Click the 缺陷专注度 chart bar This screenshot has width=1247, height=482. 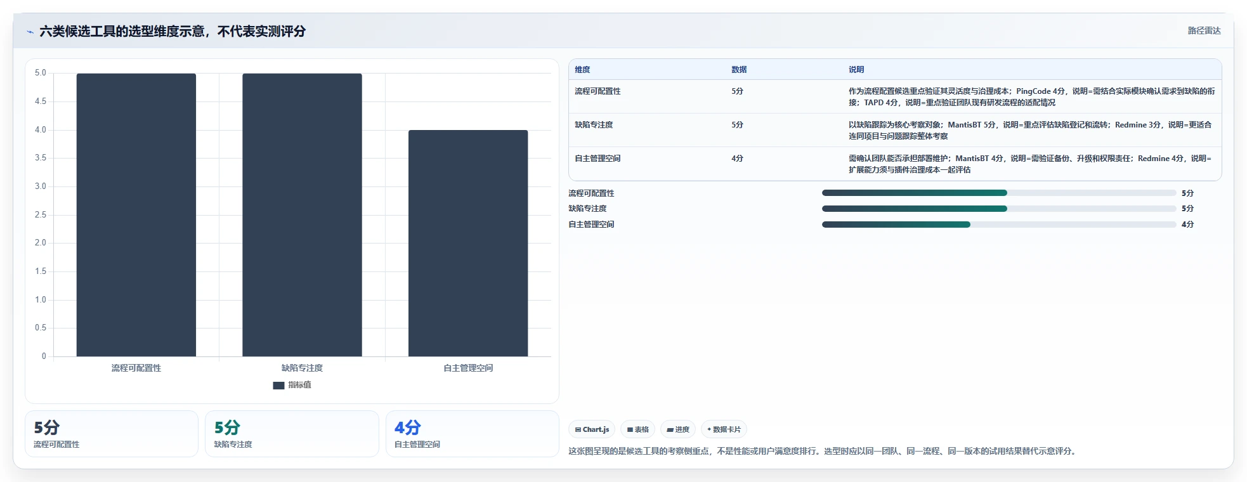pos(302,215)
